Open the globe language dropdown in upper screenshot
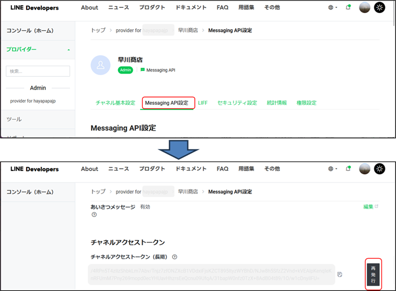The height and width of the screenshot is (291, 396). tap(332, 8)
